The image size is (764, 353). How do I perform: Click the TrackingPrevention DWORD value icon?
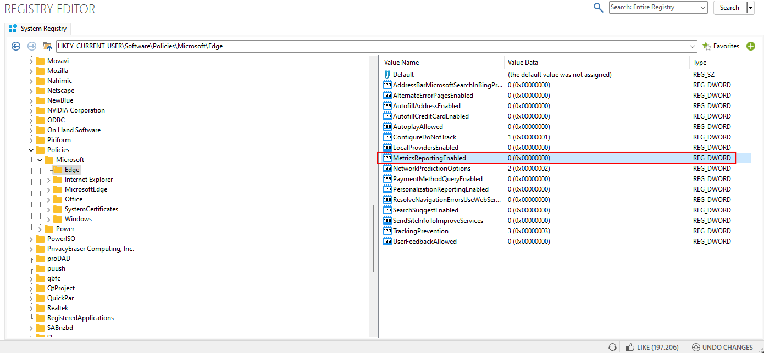[387, 231]
